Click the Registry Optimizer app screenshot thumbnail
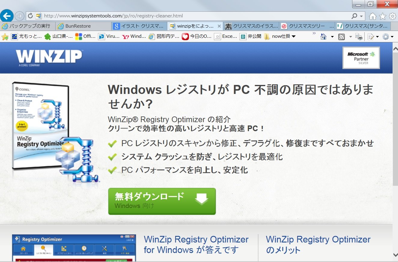The width and height of the screenshot is (398, 262). (74, 248)
